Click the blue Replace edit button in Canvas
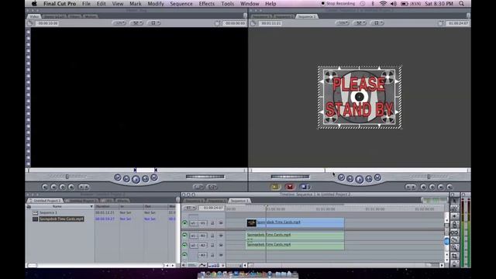Screen dimensions: 496x279 (x=305, y=187)
